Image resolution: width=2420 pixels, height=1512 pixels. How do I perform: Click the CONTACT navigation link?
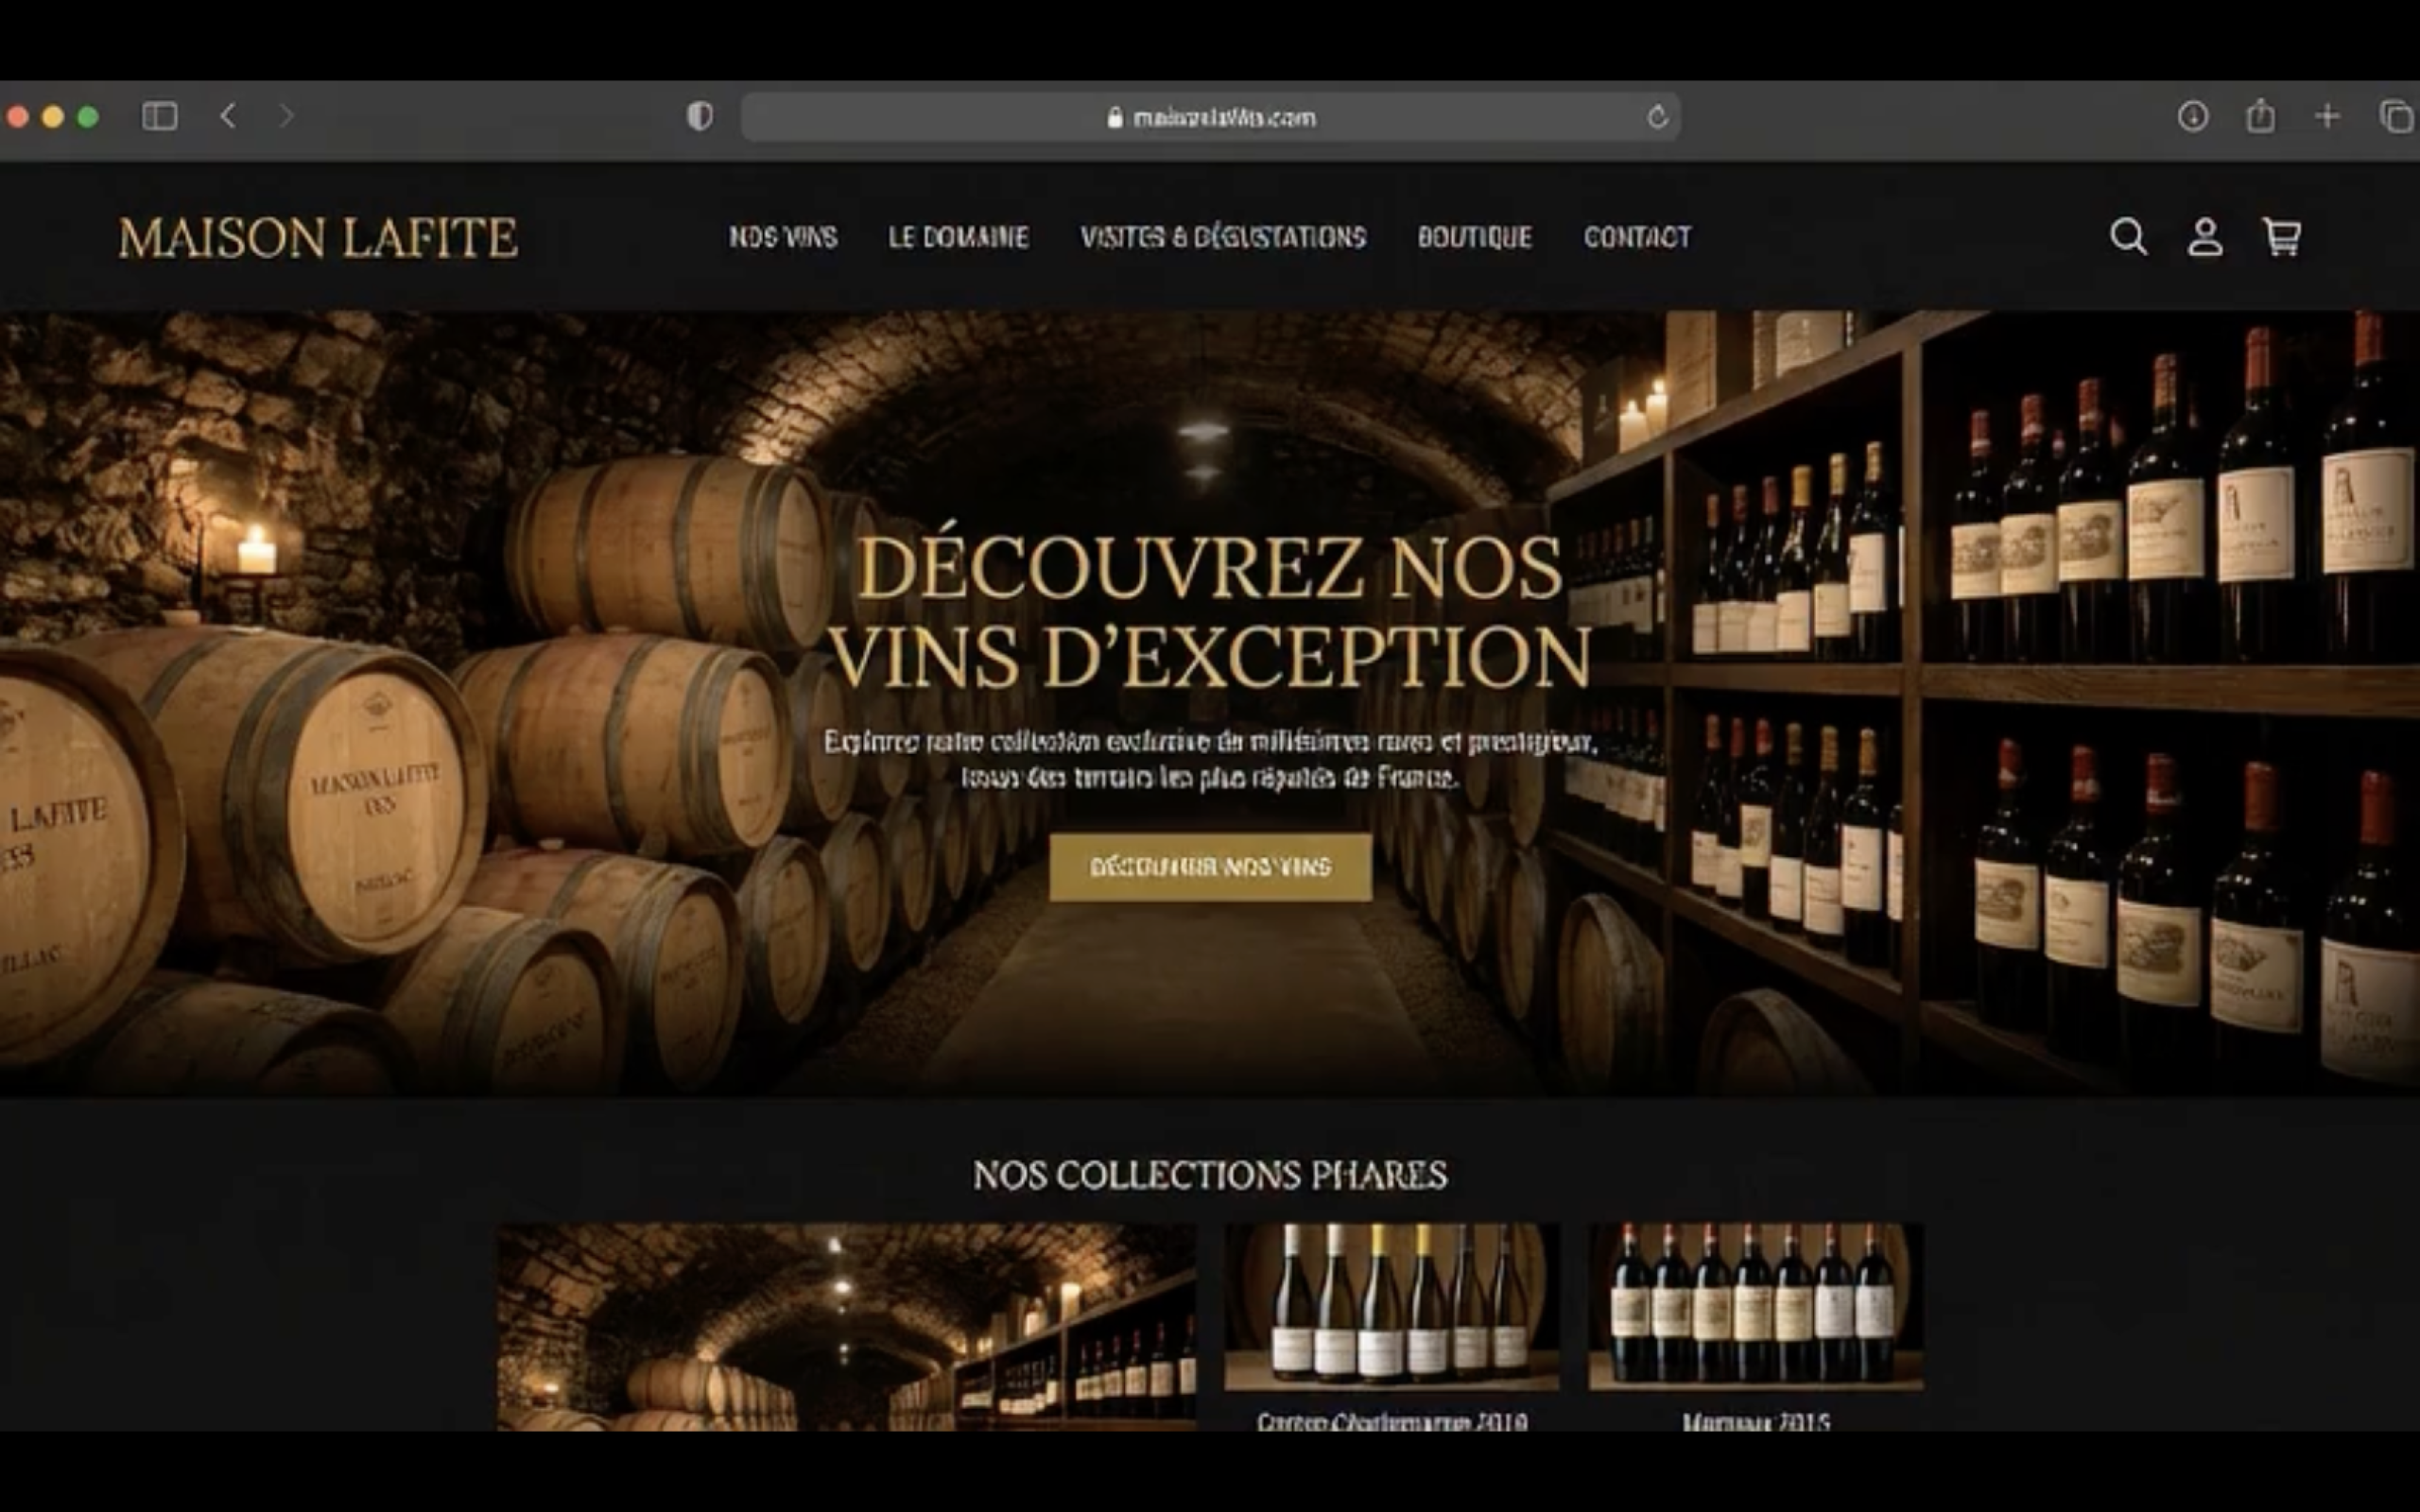pyautogui.click(x=1637, y=237)
